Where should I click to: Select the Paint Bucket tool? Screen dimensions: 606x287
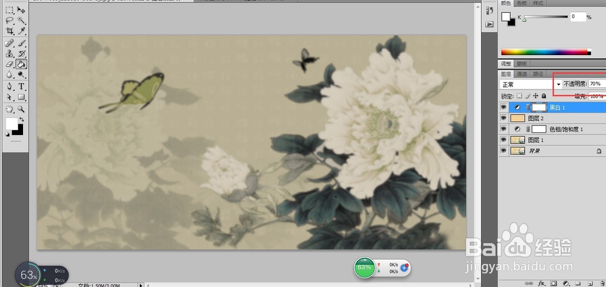coord(21,64)
